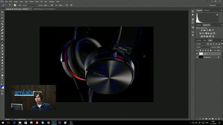Enable airbrush-style build-up
The width and height of the screenshot is (223, 125).
[67, 5]
